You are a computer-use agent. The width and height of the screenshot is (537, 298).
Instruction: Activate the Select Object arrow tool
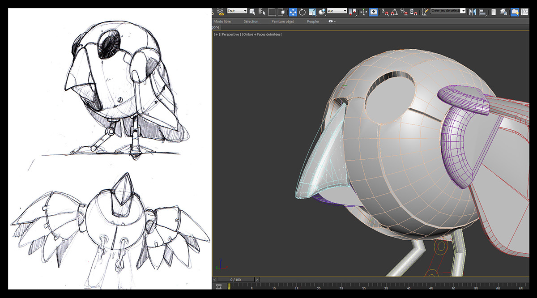tap(253, 12)
